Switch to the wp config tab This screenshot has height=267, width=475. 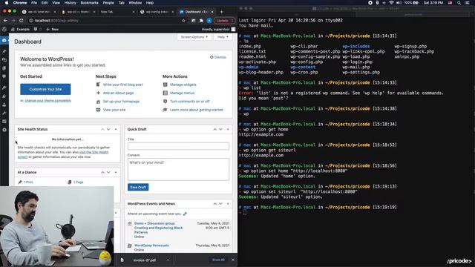157,12
